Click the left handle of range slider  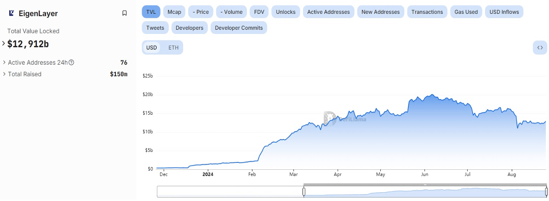[303, 191]
